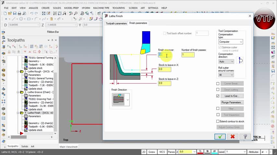This screenshot has height=155, width=277.
Task: Collapse the 3 - Lathe Groove operation
Action: pos(18,92)
